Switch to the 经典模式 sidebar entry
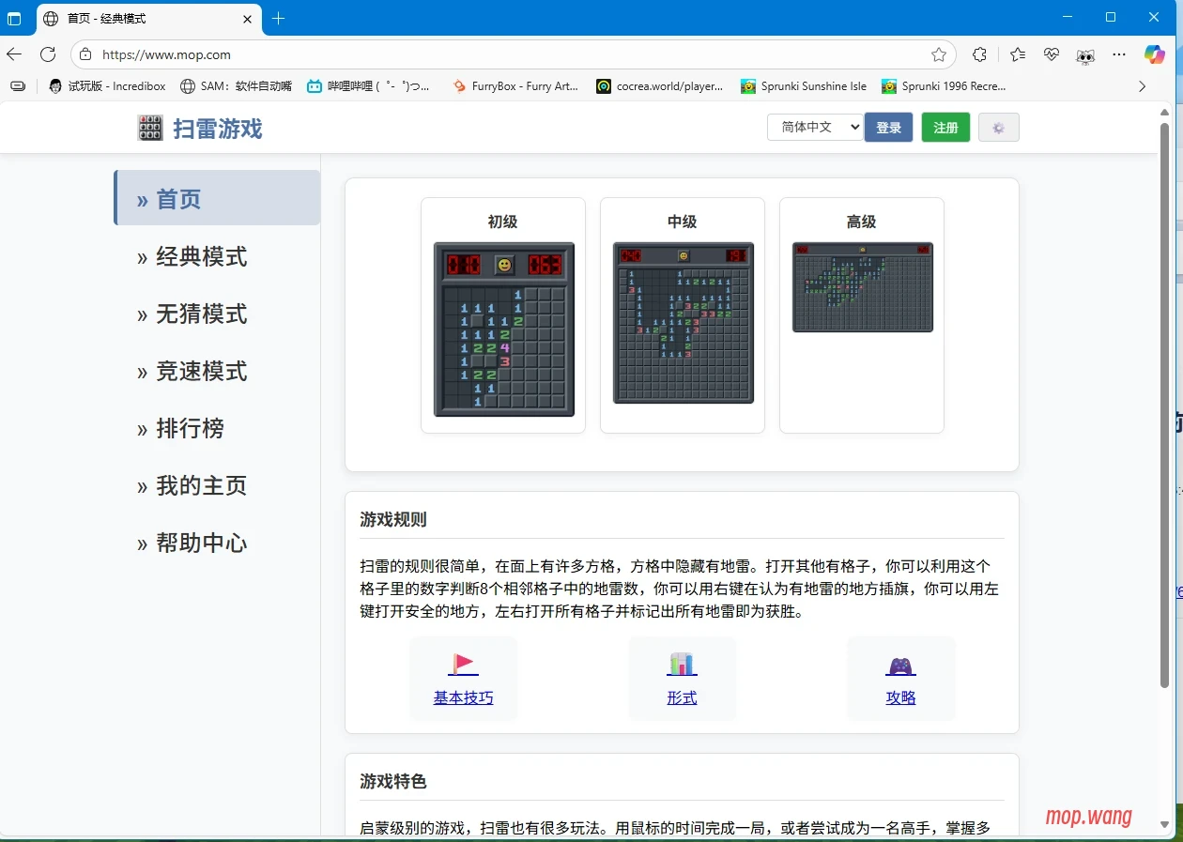This screenshot has height=842, width=1183. (200, 256)
